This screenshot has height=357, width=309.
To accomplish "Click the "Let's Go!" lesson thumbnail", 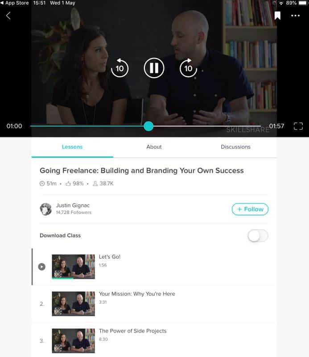I will coord(74,267).
